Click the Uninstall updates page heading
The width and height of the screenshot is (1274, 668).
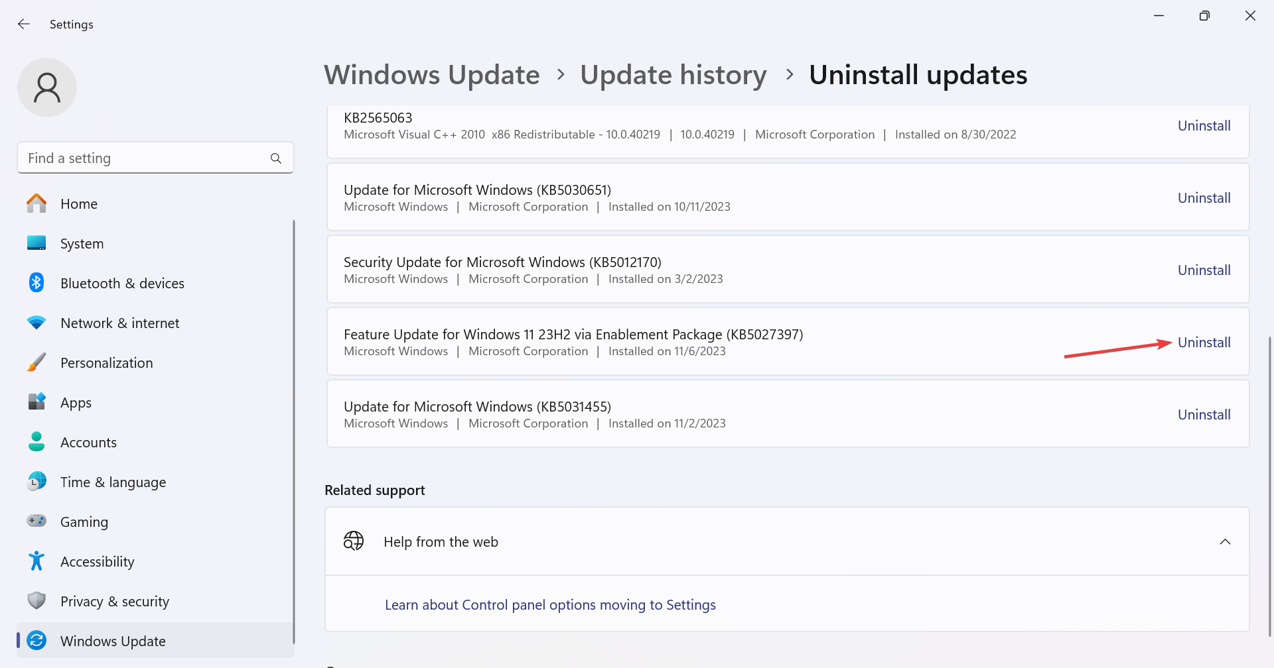(x=918, y=75)
